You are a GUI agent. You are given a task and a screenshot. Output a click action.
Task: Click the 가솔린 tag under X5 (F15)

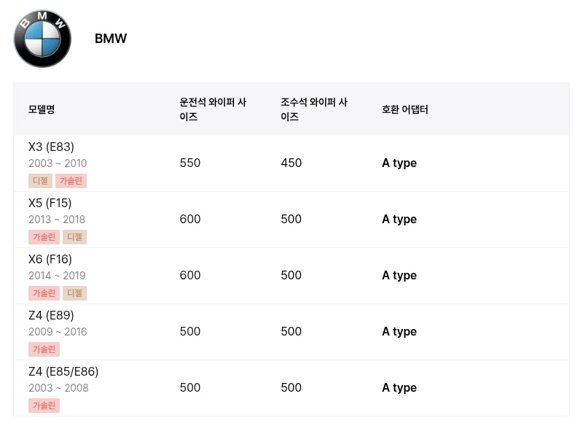tap(44, 237)
